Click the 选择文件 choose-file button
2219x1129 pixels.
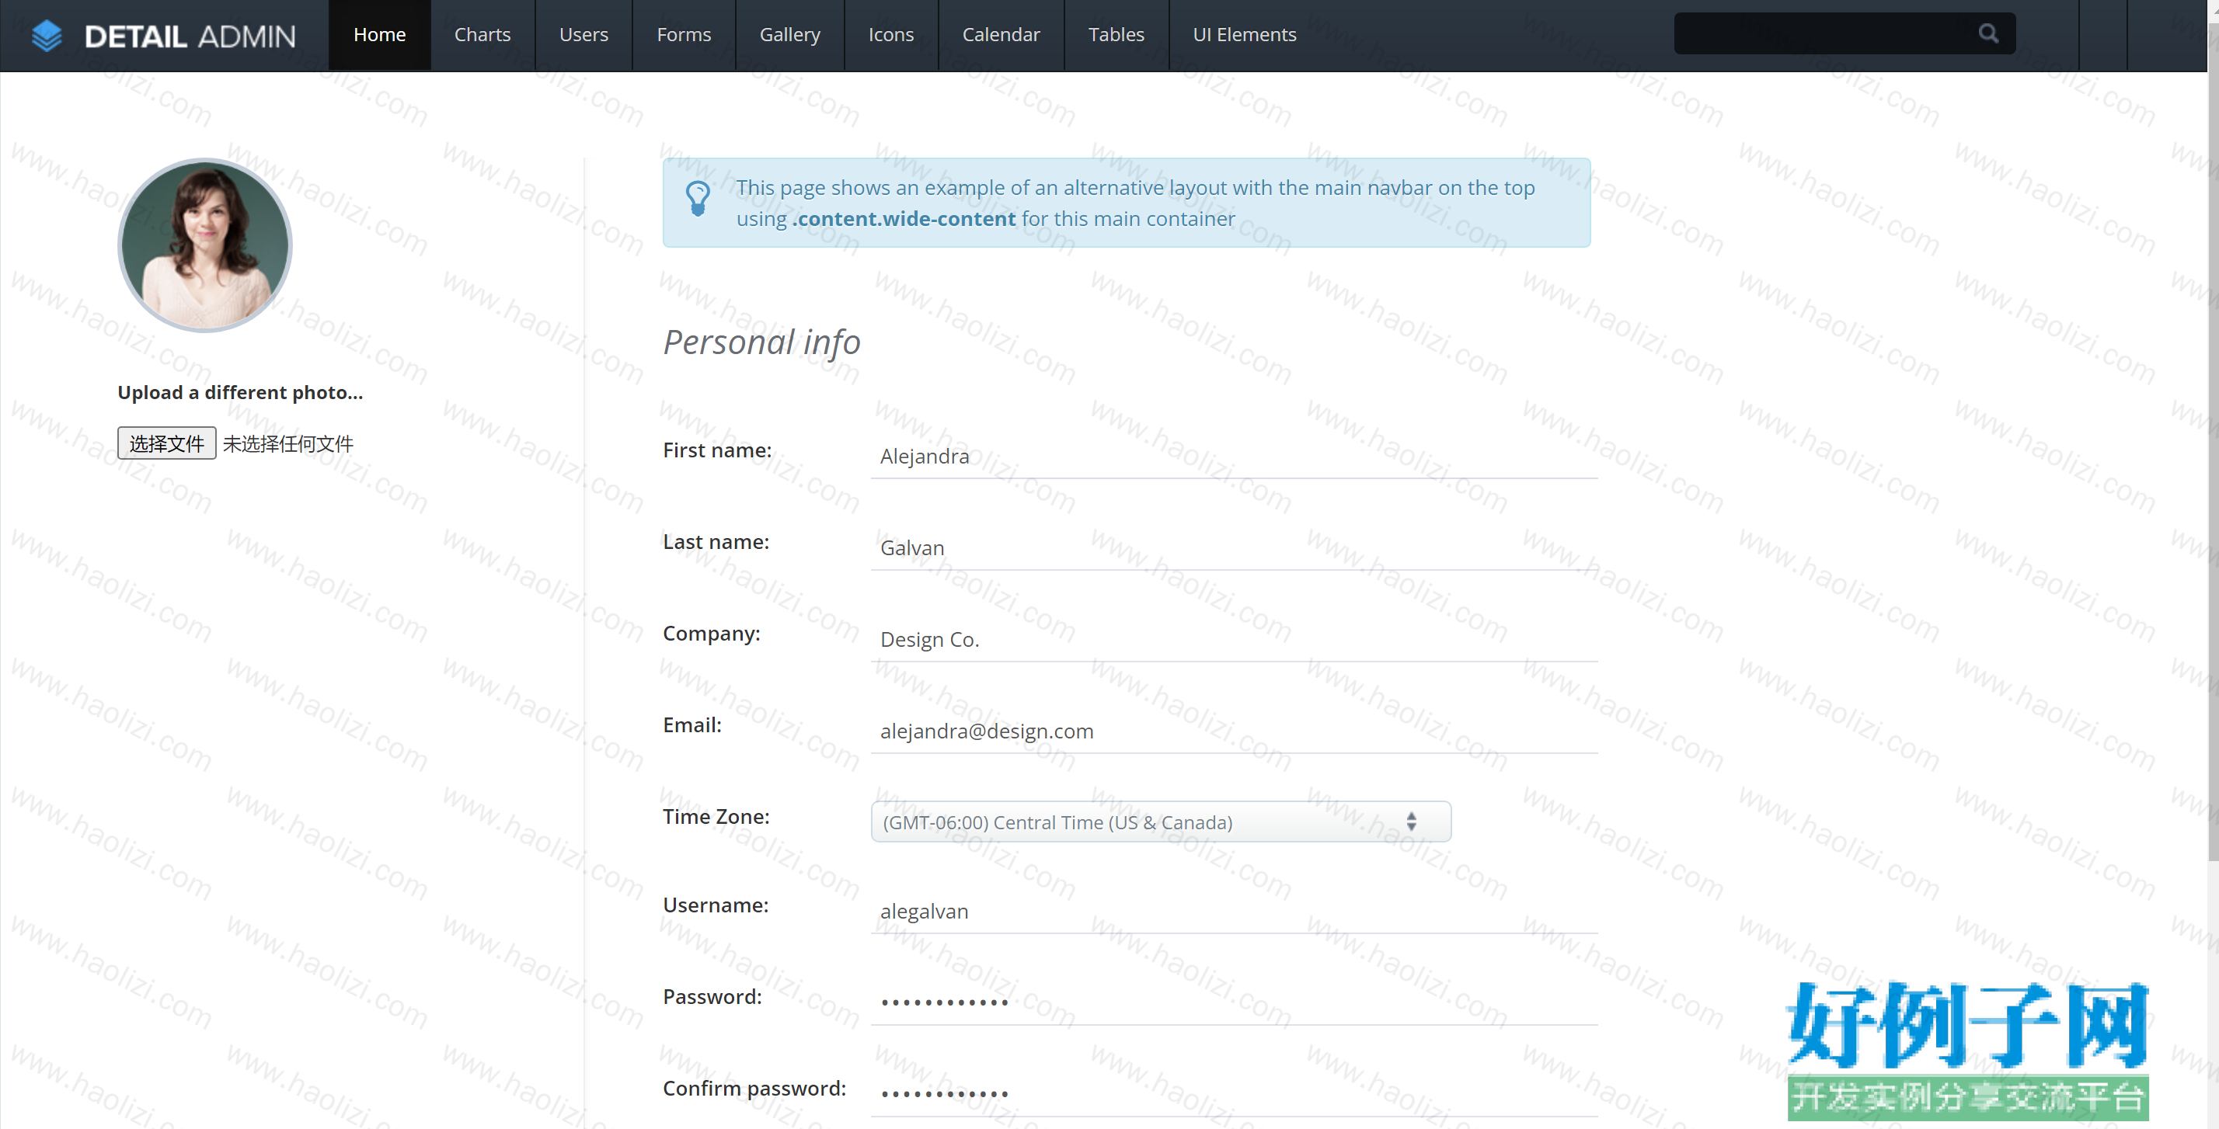(166, 443)
